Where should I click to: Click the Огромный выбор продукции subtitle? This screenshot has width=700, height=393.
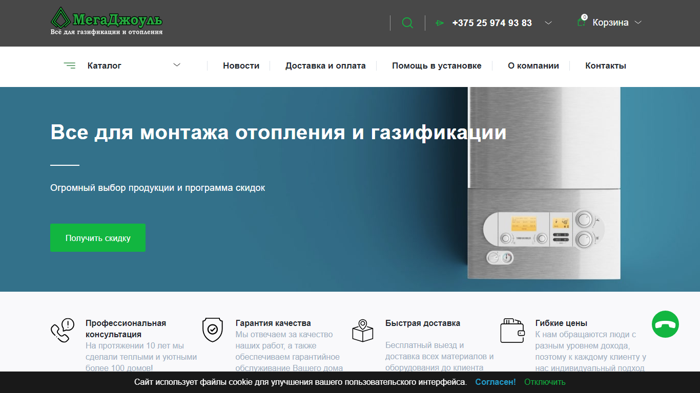tap(158, 188)
